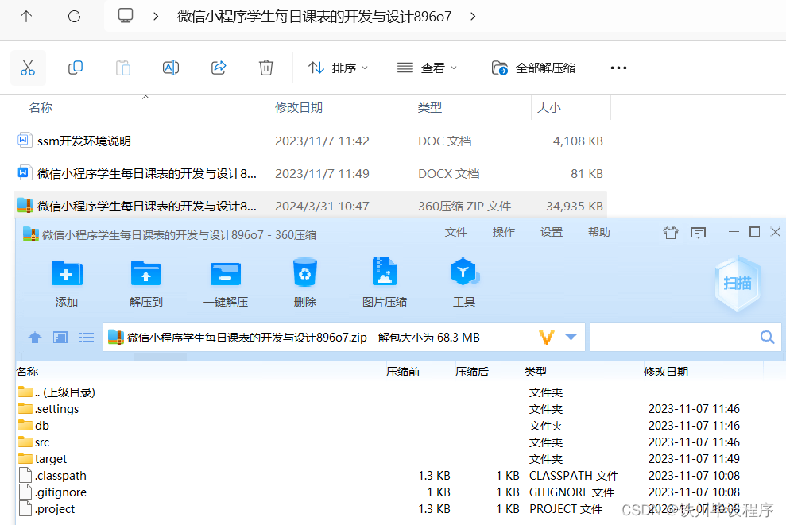Click the feedback icon in 360压缩 titlebar

tap(699, 232)
